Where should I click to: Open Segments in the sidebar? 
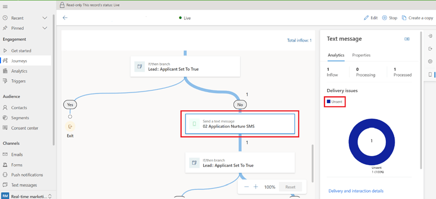point(20,118)
